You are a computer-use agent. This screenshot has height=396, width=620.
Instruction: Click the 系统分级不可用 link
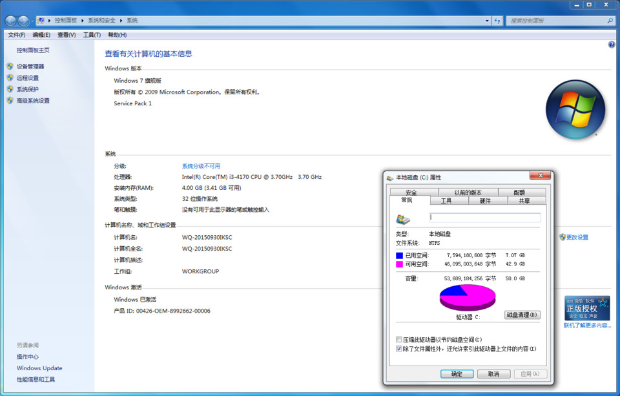click(x=201, y=166)
